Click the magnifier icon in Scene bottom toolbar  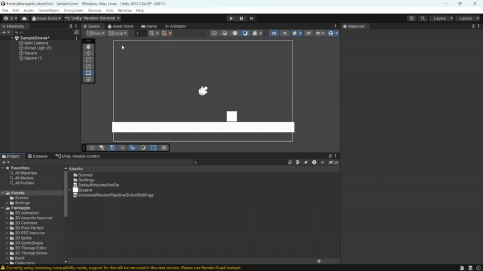coord(123,148)
